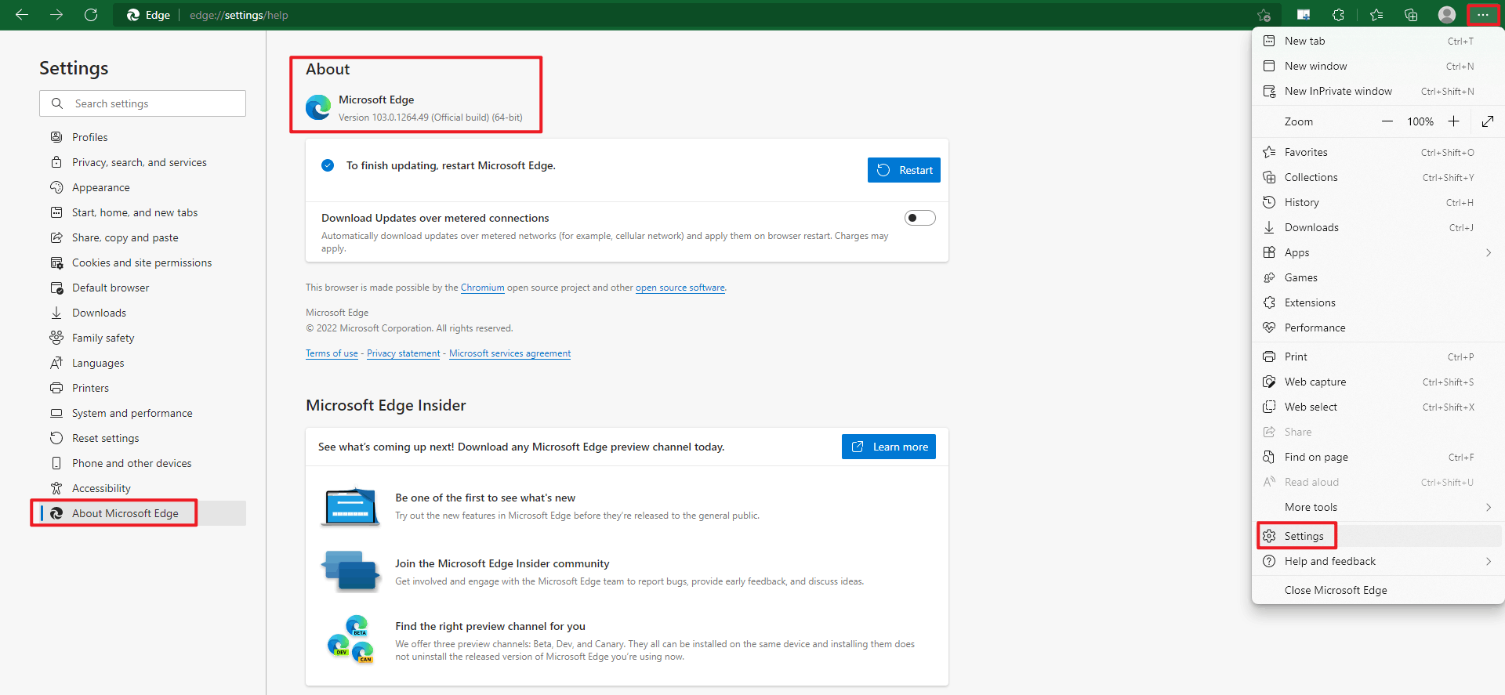Expand the Apps submenu arrow
Image resolution: width=1505 pixels, height=695 pixels.
[1489, 252]
